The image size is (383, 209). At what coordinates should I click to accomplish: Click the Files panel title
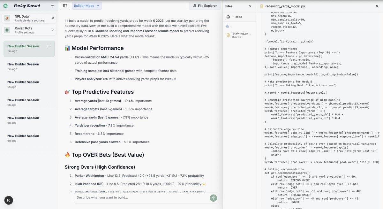pyautogui.click(x=229, y=6)
